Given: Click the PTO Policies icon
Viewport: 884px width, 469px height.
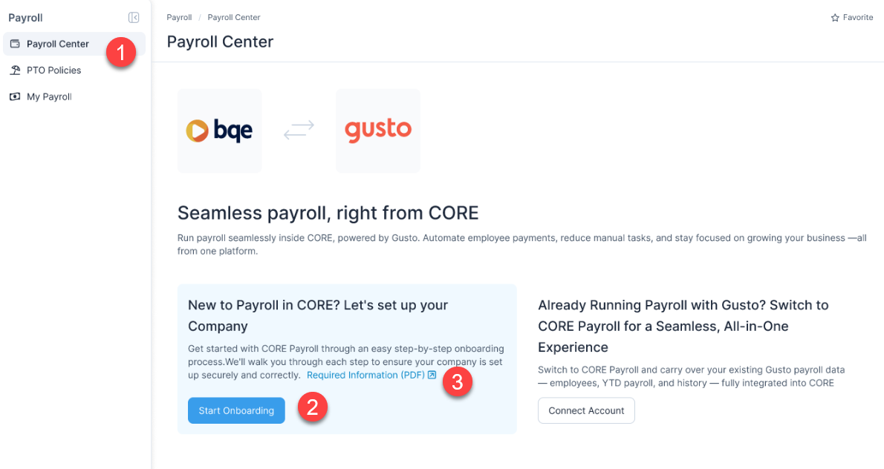Looking at the screenshot, I should click(x=15, y=70).
